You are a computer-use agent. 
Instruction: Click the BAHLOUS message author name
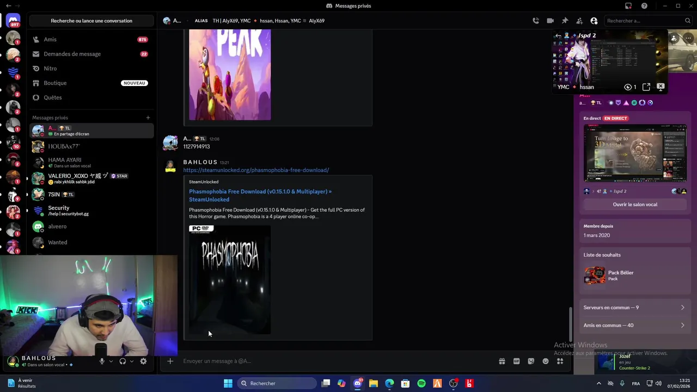[200, 162]
